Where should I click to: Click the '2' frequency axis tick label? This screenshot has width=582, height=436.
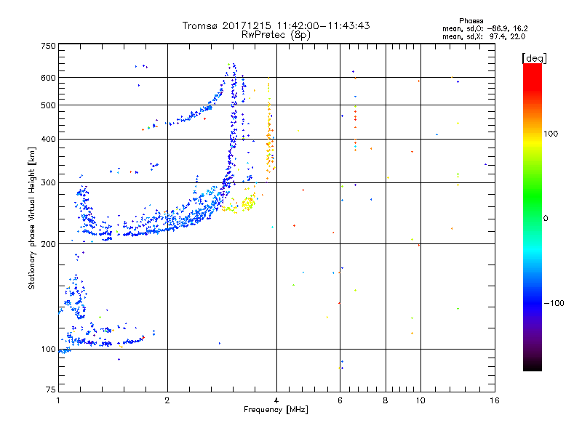click(167, 400)
